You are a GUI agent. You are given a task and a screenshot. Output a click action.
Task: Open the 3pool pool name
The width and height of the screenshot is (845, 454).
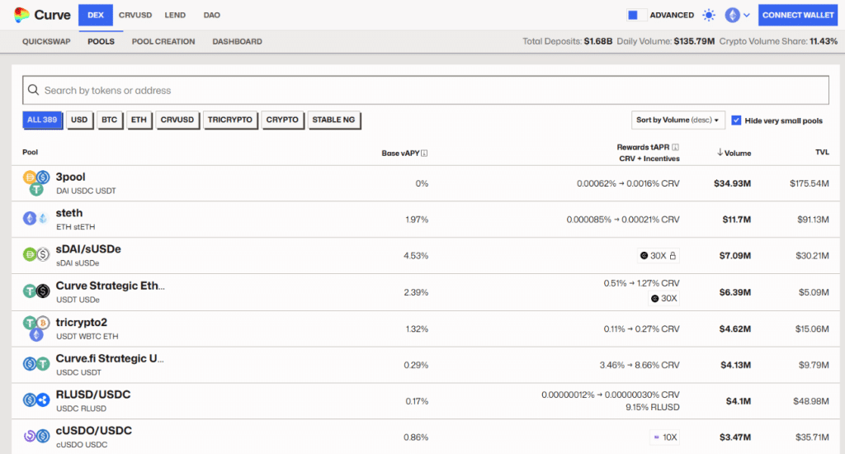(x=71, y=177)
